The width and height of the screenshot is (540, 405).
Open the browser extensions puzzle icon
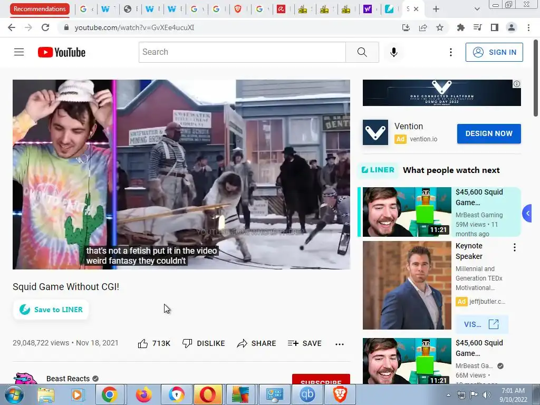pyautogui.click(x=460, y=27)
